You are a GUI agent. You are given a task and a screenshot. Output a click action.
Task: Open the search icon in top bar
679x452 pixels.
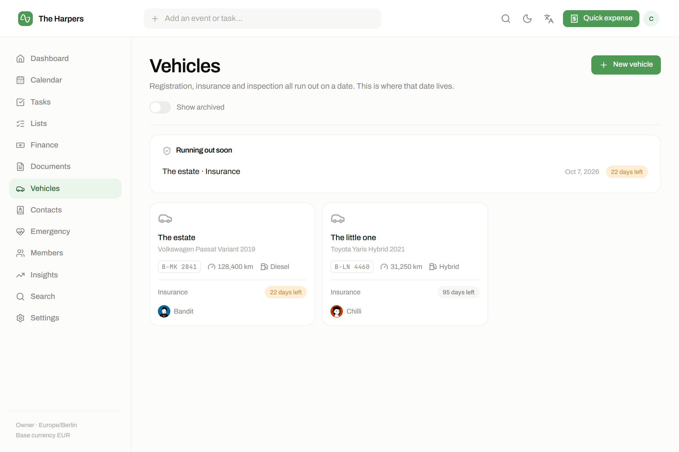tap(506, 19)
